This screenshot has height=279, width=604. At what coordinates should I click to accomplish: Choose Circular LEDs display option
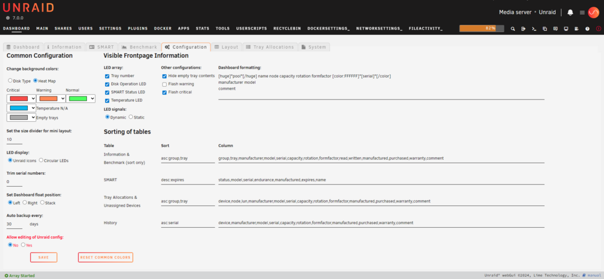[x=41, y=160]
